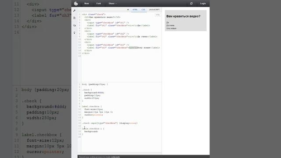Switch to the JAVASCRIPT tab
The width and height of the screenshot is (281, 158).
[154, 10]
